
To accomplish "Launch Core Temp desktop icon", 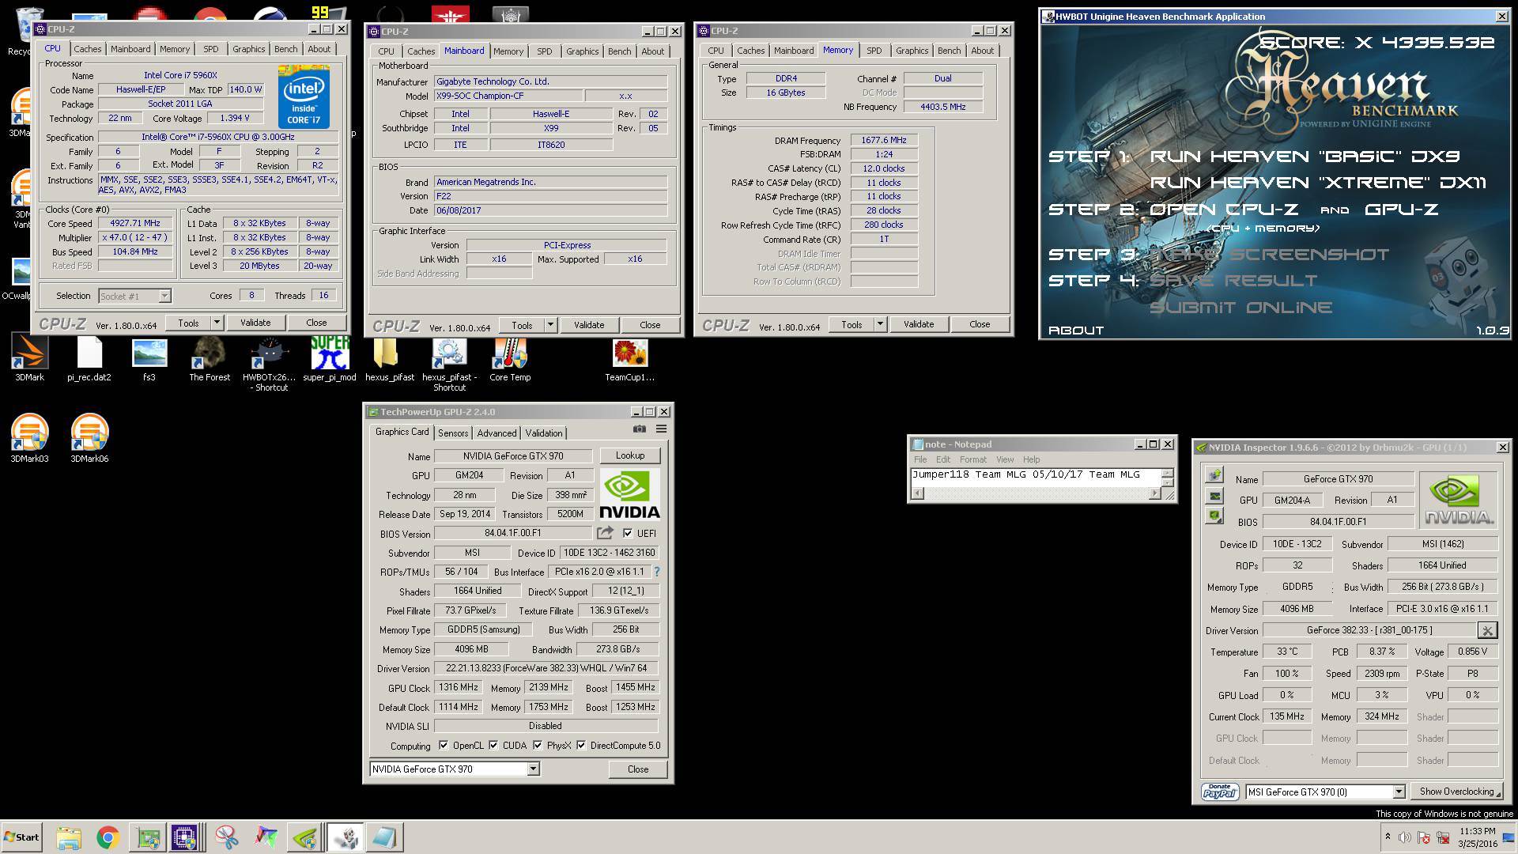I will click(510, 358).
